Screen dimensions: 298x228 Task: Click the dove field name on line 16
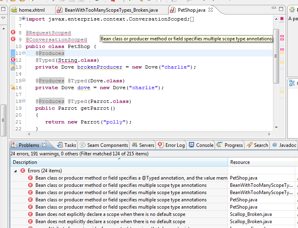[x=84, y=88]
